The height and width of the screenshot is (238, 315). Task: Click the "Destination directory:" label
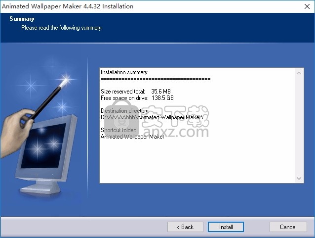click(x=124, y=111)
